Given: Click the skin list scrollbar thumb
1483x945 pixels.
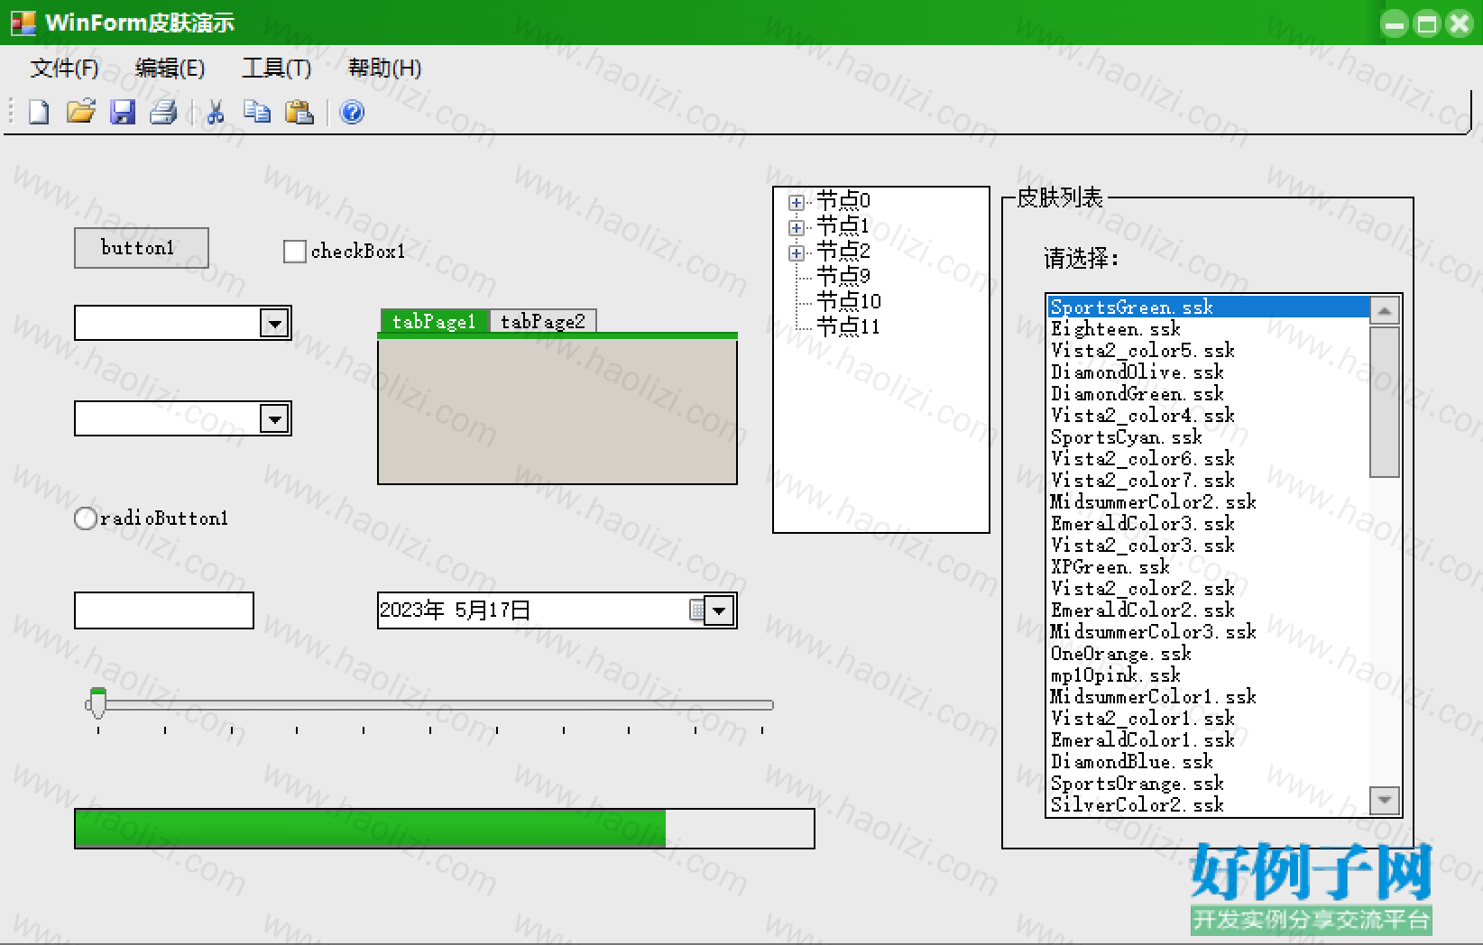Looking at the screenshot, I should click(x=1385, y=402).
